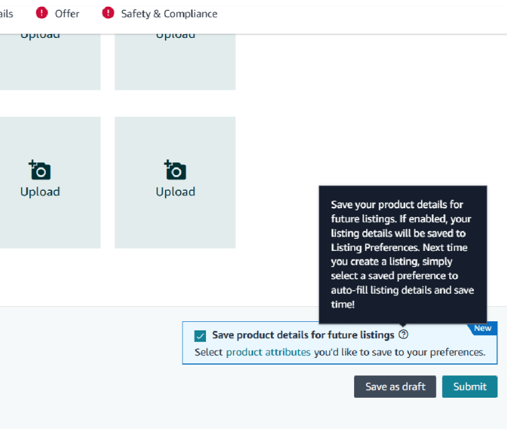The height and width of the screenshot is (429, 507).
Task: Click the dark tooltip about Listing Preferences
Action: pyautogui.click(x=403, y=255)
